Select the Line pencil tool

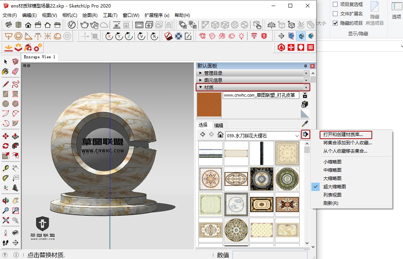click(x=6, y=84)
